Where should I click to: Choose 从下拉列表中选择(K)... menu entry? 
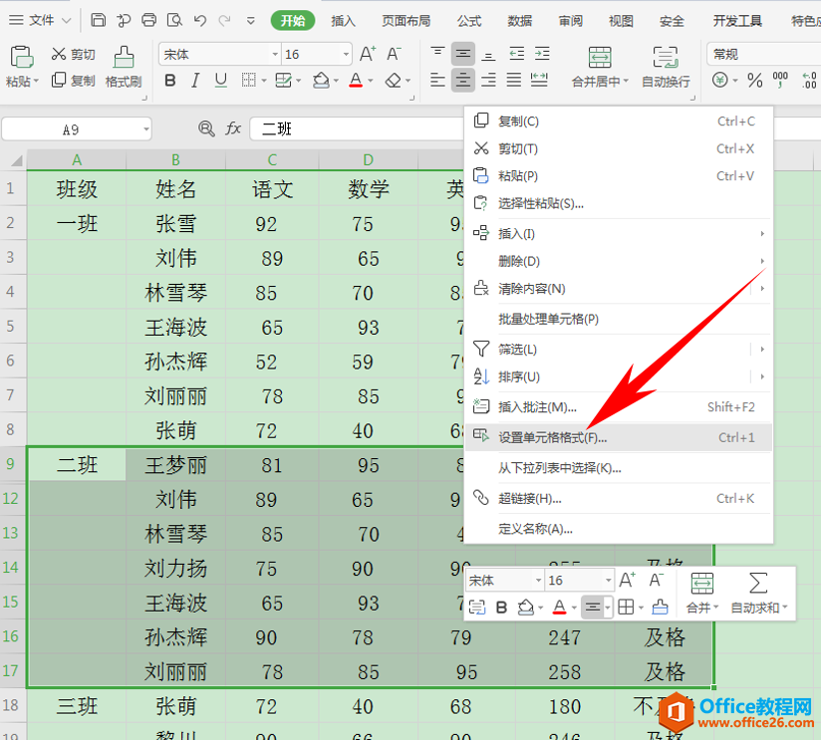pyautogui.click(x=618, y=468)
